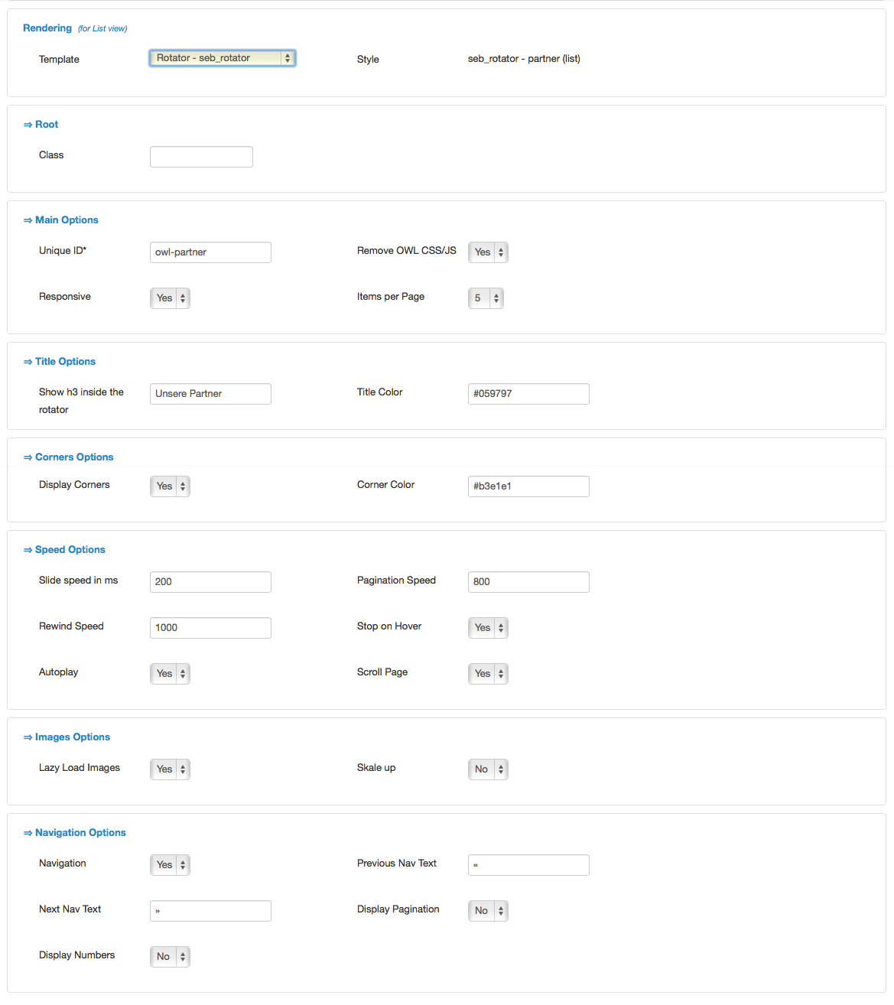The image size is (894, 1005).
Task: Open the Scroll Page dropdown
Action: click(x=488, y=674)
